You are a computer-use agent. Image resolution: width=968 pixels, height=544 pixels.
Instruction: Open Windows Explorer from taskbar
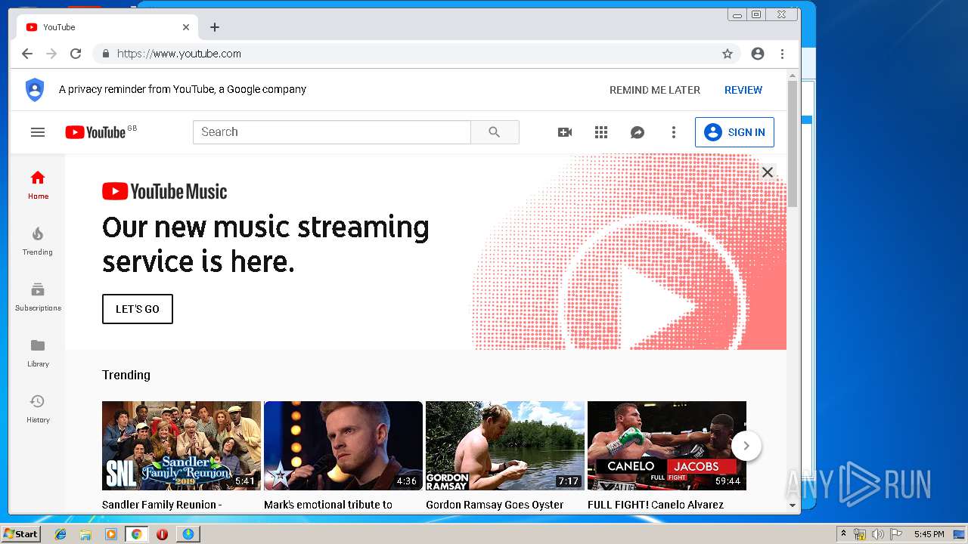[85, 534]
